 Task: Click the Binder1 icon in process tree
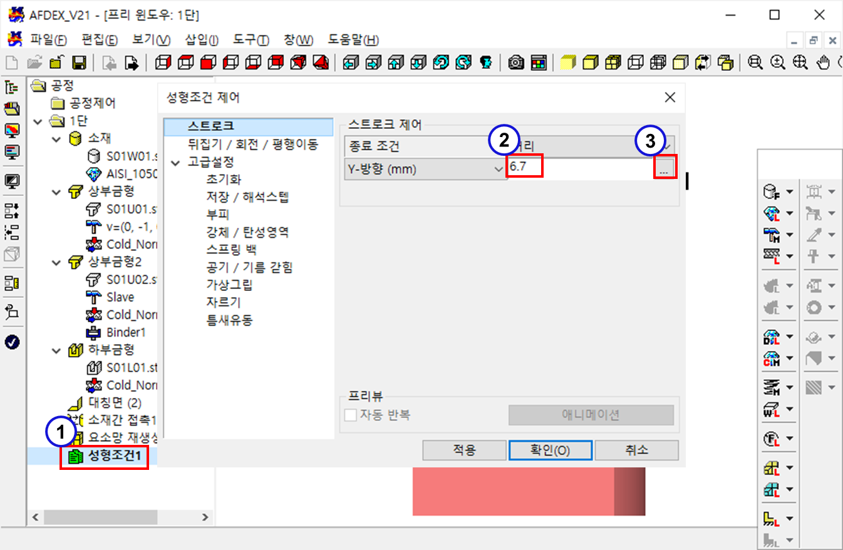pos(93,332)
